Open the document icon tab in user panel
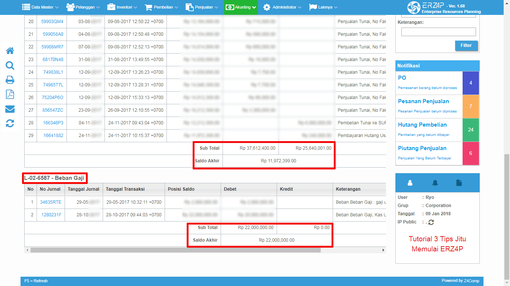Image resolution: width=510 pixels, height=286 pixels. tap(459, 183)
